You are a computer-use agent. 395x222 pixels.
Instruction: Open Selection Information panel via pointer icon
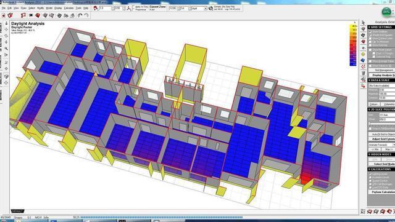coord(363,23)
